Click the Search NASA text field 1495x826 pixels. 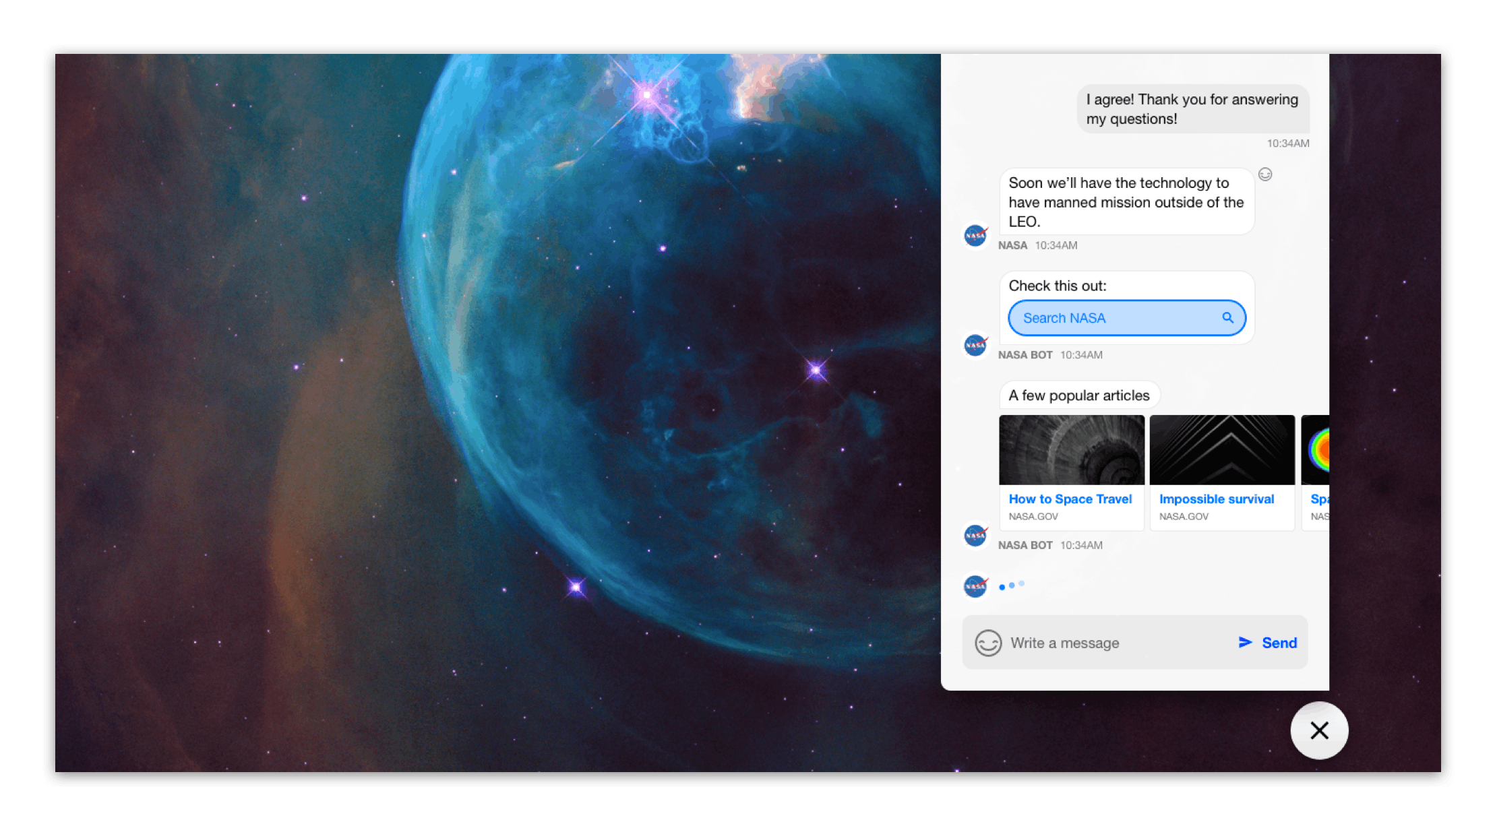click(1120, 317)
